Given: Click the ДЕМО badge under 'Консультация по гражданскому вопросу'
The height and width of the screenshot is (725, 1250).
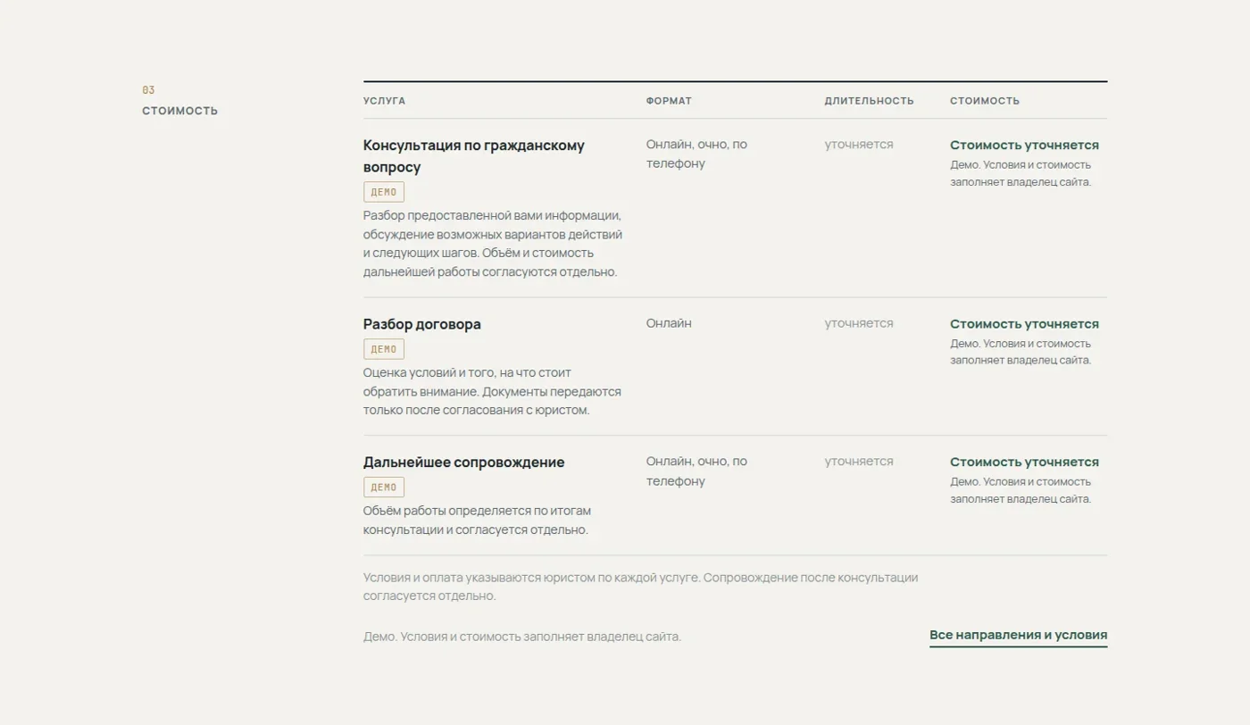Looking at the screenshot, I should (x=384, y=192).
